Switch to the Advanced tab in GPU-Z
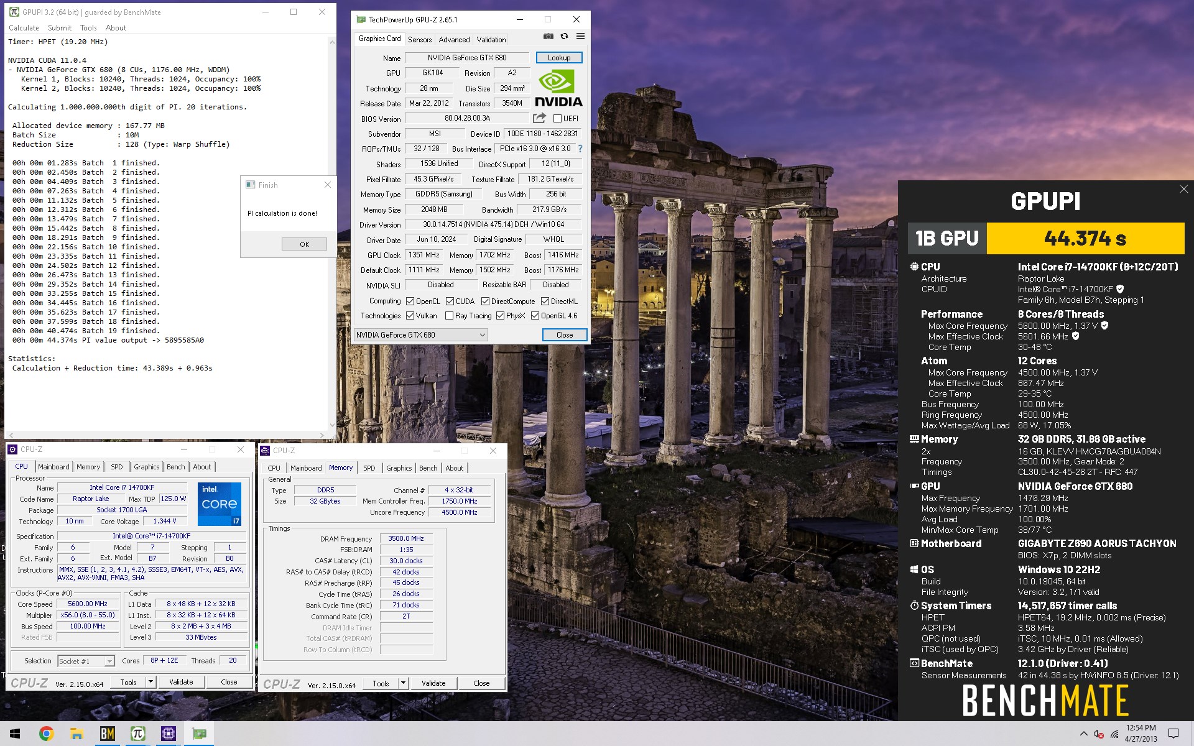This screenshot has height=746, width=1194. pos(454,39)
